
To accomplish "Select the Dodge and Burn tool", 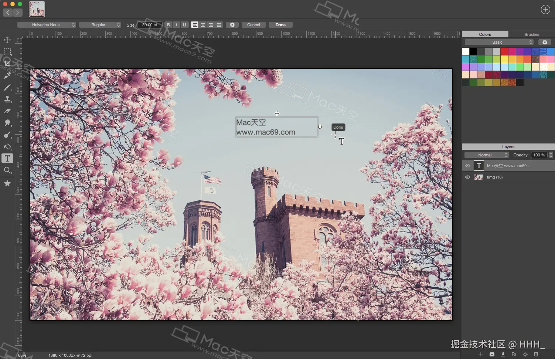I will pos(7,135).
